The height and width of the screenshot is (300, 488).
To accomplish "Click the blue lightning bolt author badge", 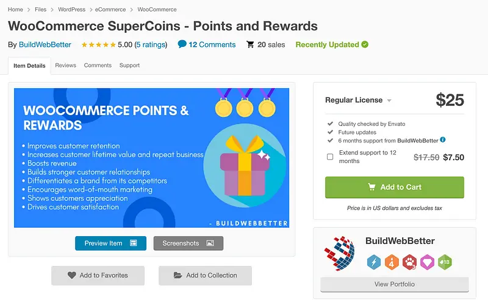I will [374, 262].
